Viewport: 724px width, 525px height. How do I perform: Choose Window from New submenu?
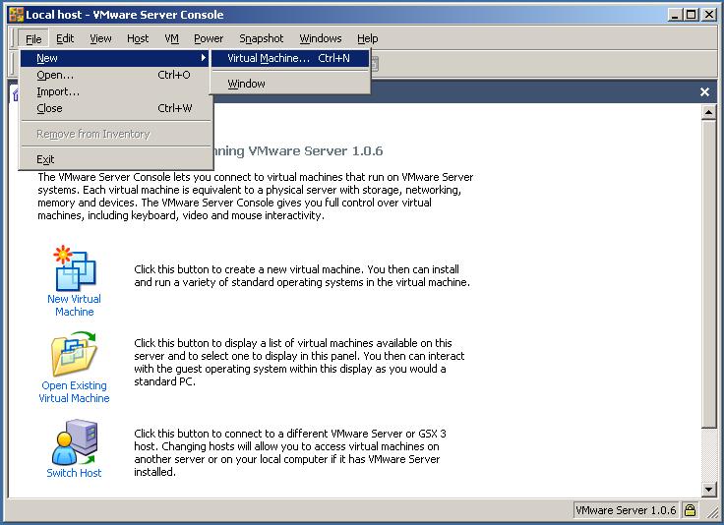click(290, 84)
